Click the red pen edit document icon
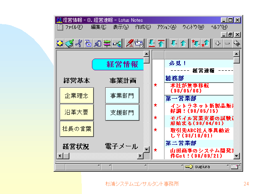Screen dimensions: 258x194 pyautogui.click(x=130, y=43)
